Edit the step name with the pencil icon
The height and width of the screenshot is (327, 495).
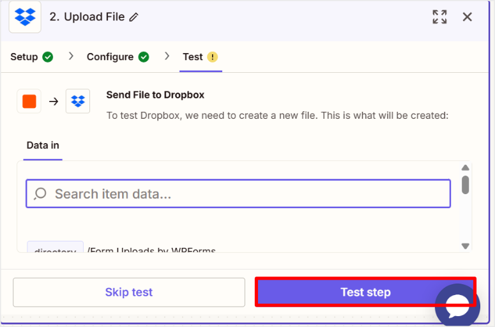pos(134,17)
